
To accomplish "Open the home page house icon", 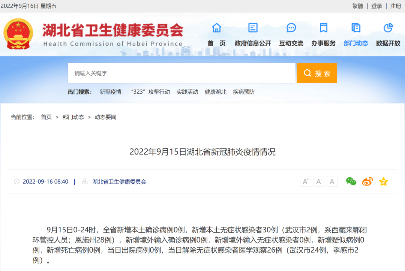I will pos(216,28).
